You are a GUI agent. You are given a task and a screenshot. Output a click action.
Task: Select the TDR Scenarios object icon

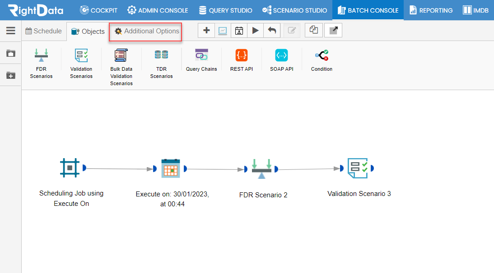click(x=161, y=55)
